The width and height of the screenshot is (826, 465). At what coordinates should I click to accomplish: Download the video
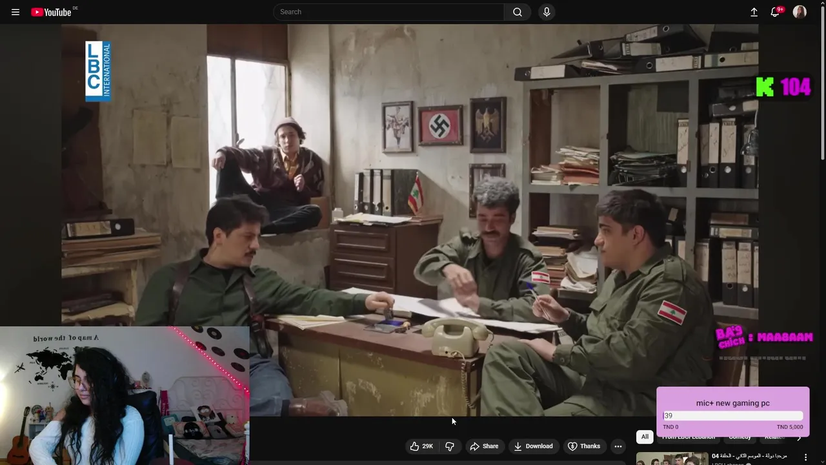tap(533, 446)
